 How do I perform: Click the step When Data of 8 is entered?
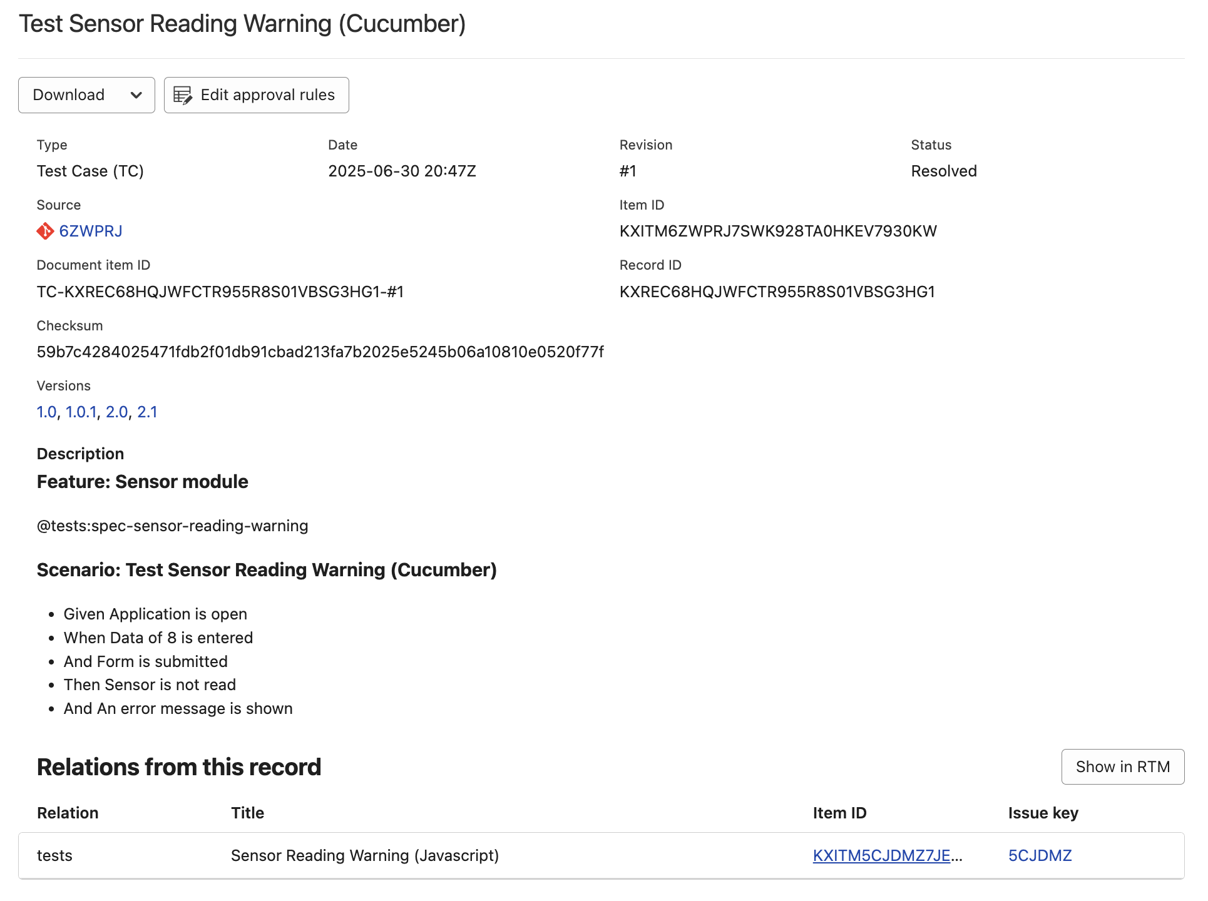click(x=158, y=638)
